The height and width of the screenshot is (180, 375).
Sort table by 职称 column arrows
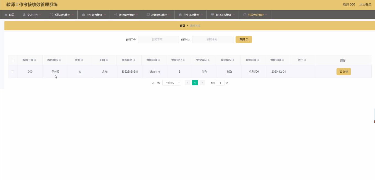click(x=107, y=60)
